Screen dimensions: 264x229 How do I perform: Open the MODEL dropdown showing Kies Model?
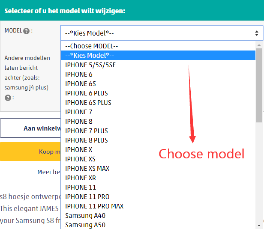tap(162, 33)
